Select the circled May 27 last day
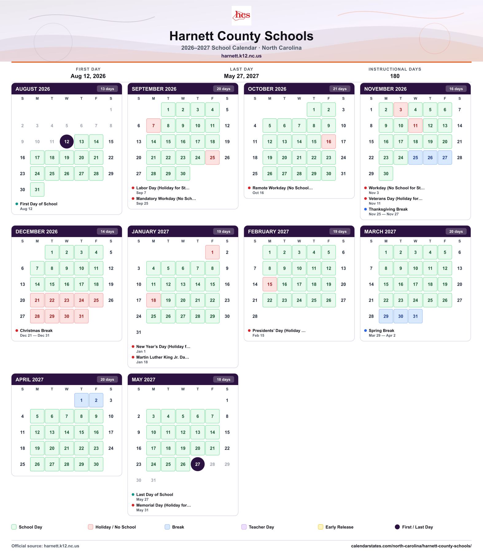The image size is (483, 552). [x=198, y=464]
